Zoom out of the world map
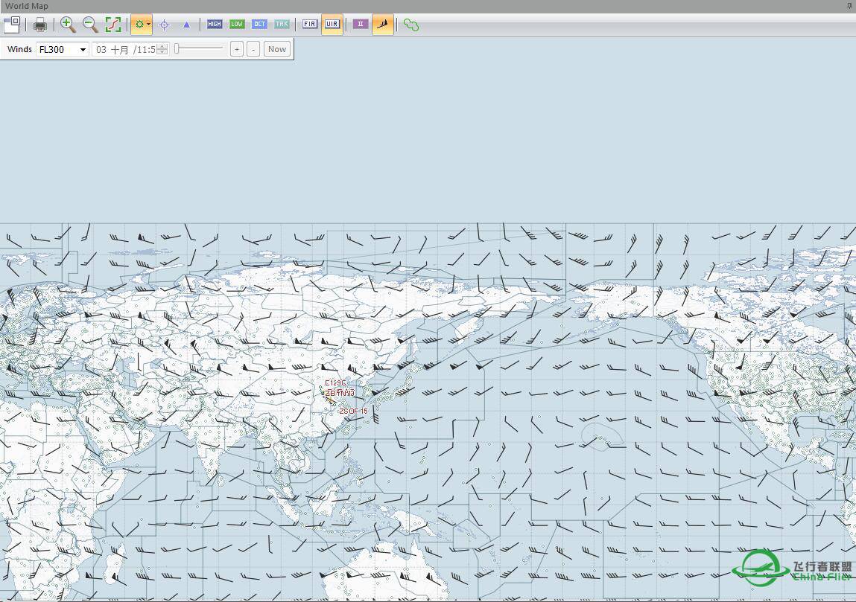The image size is (856, 602). point(90,25)
